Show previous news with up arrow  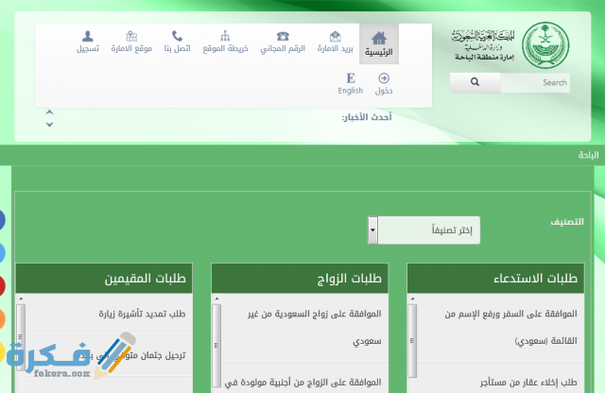point(49,112)
